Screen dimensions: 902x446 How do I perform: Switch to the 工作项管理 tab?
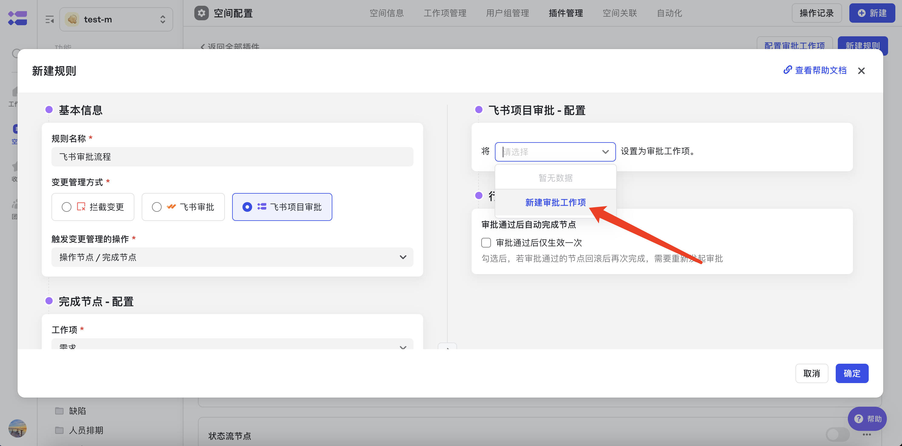[x=445, y=13]
